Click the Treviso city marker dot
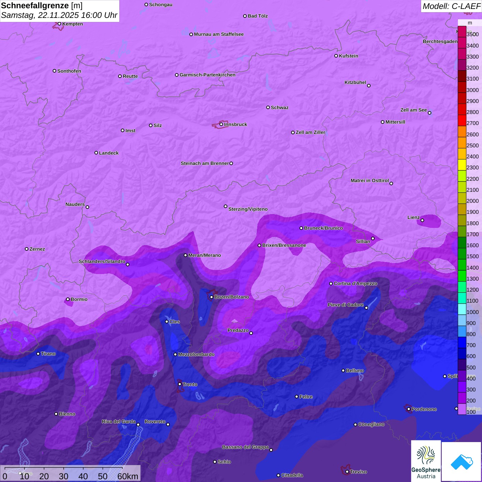Image resolution: width=482 pixels, height=482 pixels. [347, 472]
